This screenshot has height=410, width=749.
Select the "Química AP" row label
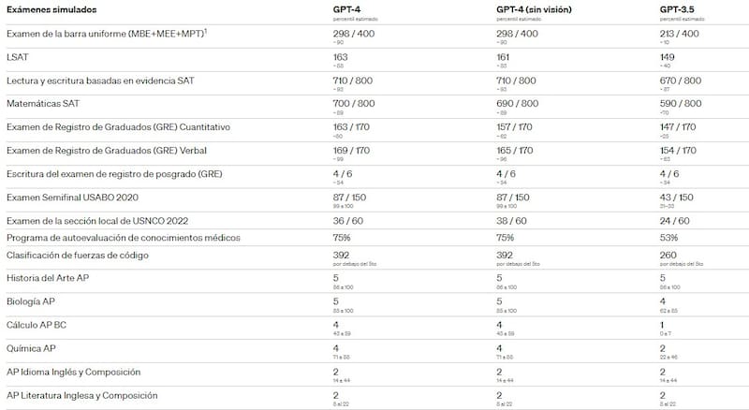point(32,349)
